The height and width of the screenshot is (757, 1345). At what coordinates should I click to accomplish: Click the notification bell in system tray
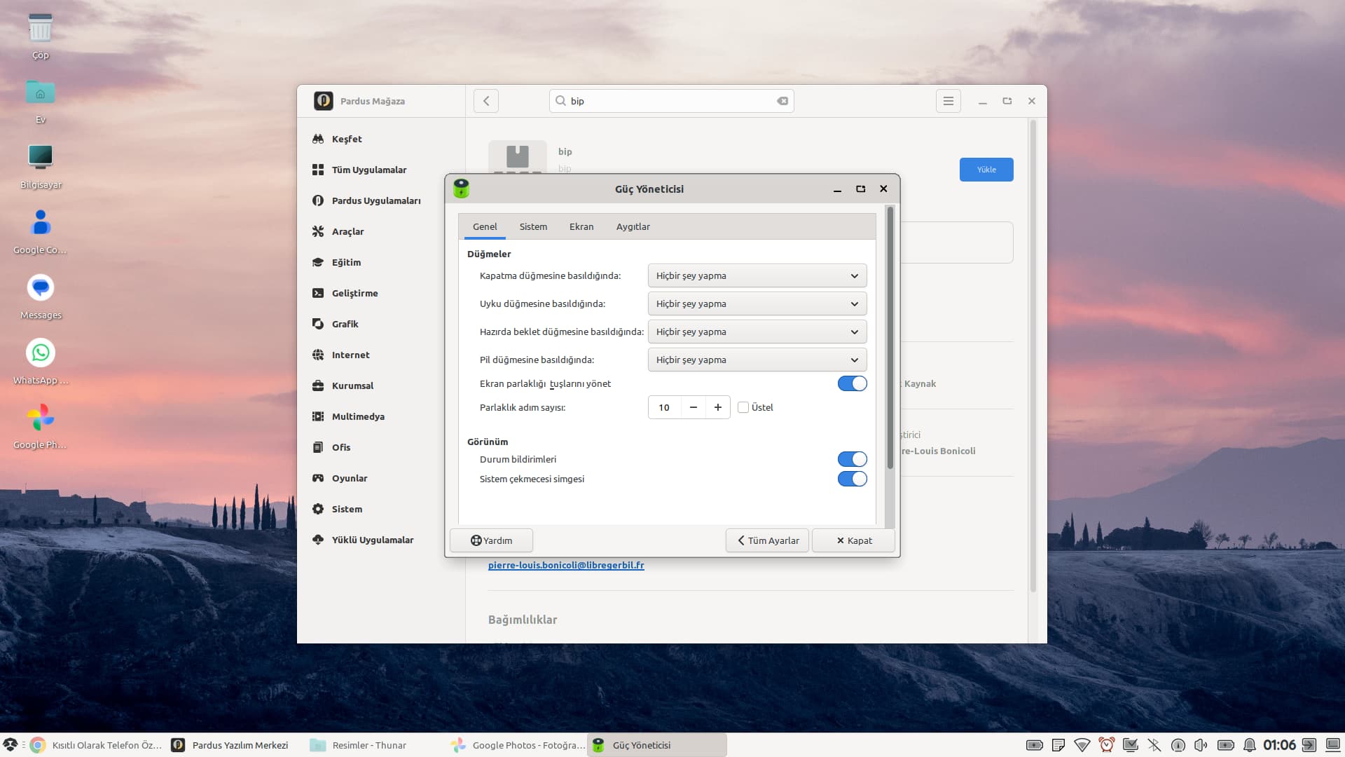1249,745
